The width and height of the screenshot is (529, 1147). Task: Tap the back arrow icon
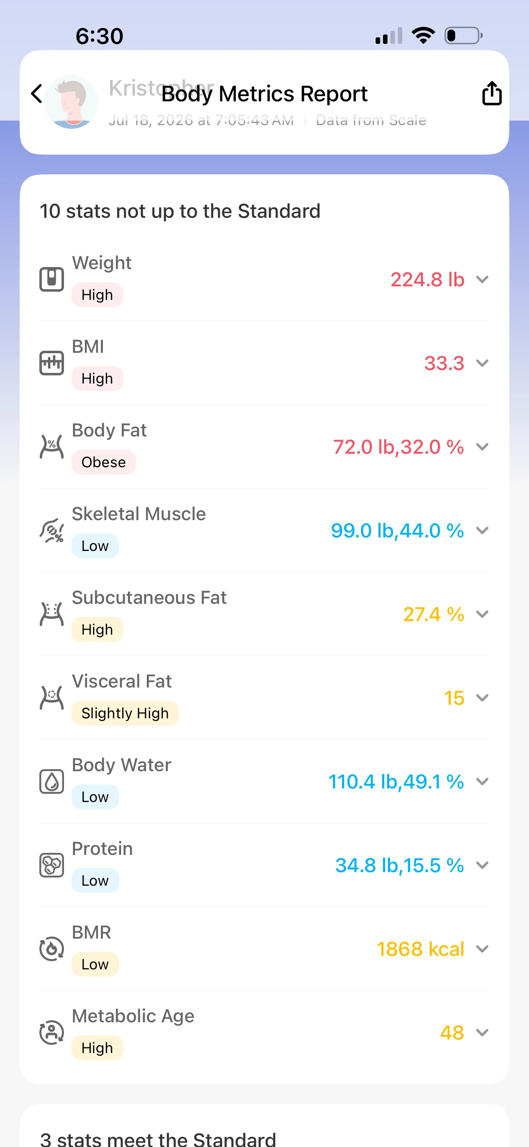[x=37, y=94]
